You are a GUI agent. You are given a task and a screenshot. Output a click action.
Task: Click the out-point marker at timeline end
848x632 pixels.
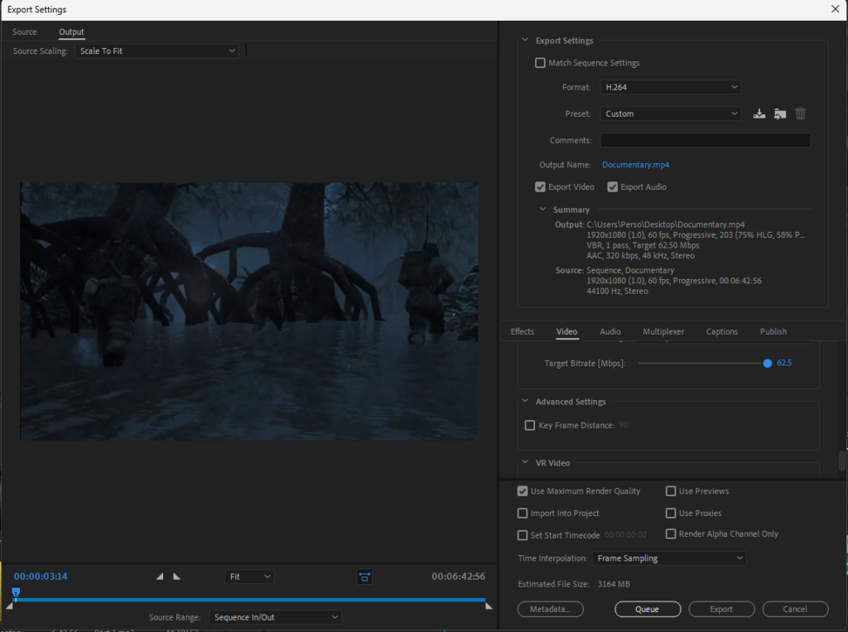point(489,606)
